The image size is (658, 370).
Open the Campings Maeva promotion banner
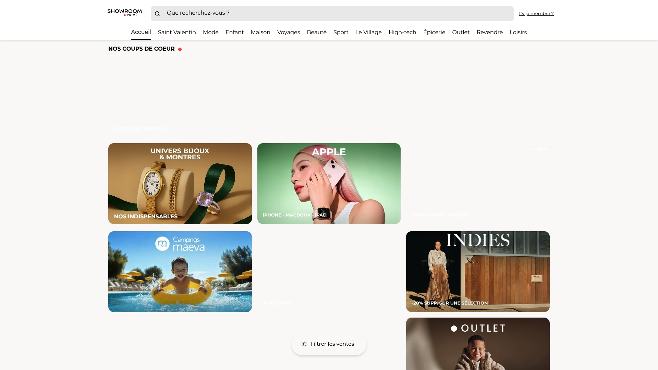coord(180,271)
